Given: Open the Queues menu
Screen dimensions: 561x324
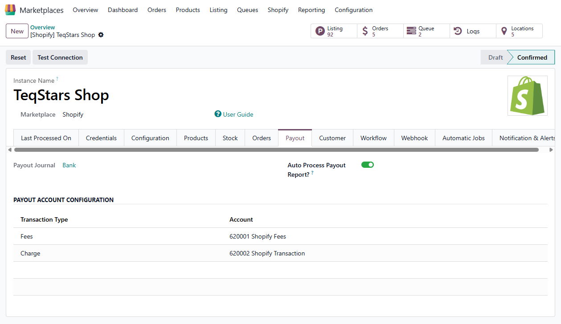Looking at the screenshot, I should [x=247, y=10].
